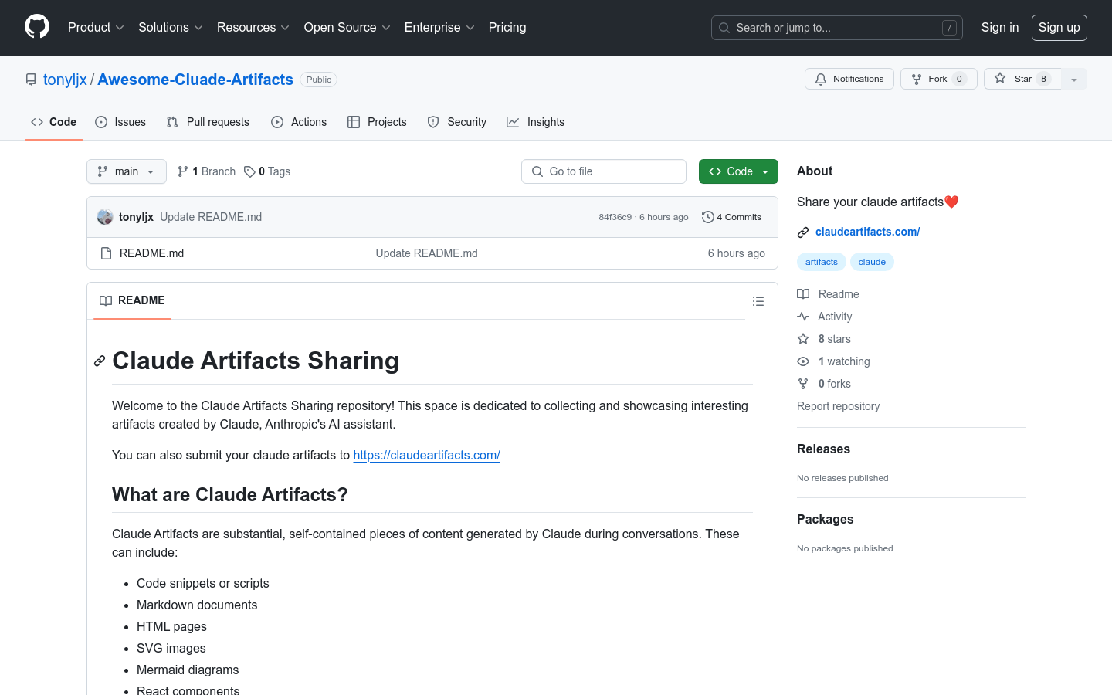Open the README.md file

151,253
